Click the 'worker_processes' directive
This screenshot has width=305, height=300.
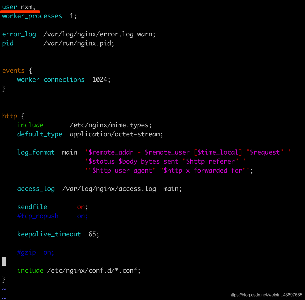pyautogui.click(x=32, y=16)
